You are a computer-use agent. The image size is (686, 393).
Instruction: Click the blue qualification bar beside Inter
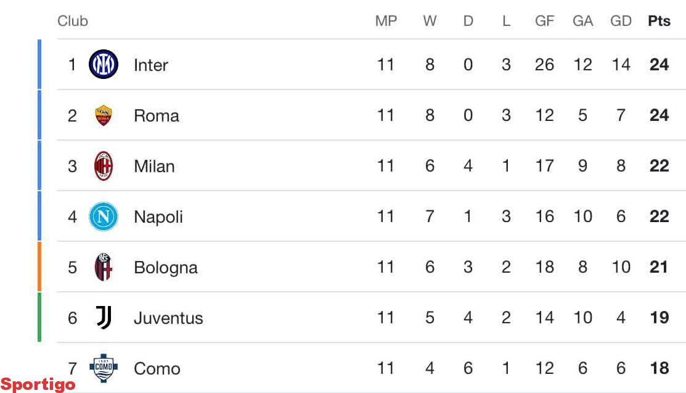(39, 65)
